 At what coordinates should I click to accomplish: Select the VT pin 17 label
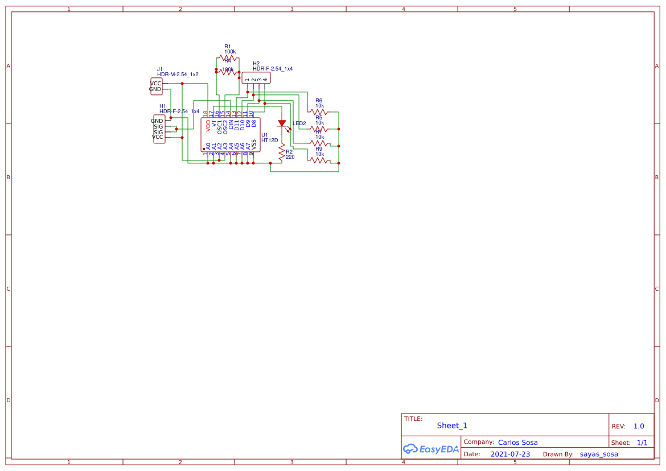click(213, 122)
